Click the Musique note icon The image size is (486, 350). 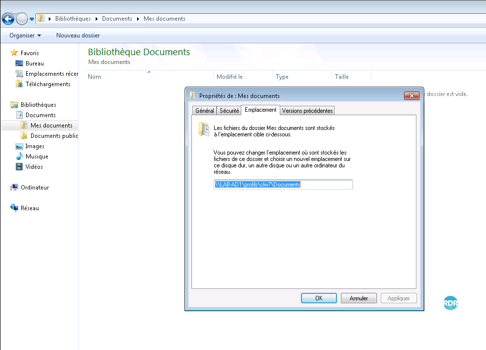point(19,156)
